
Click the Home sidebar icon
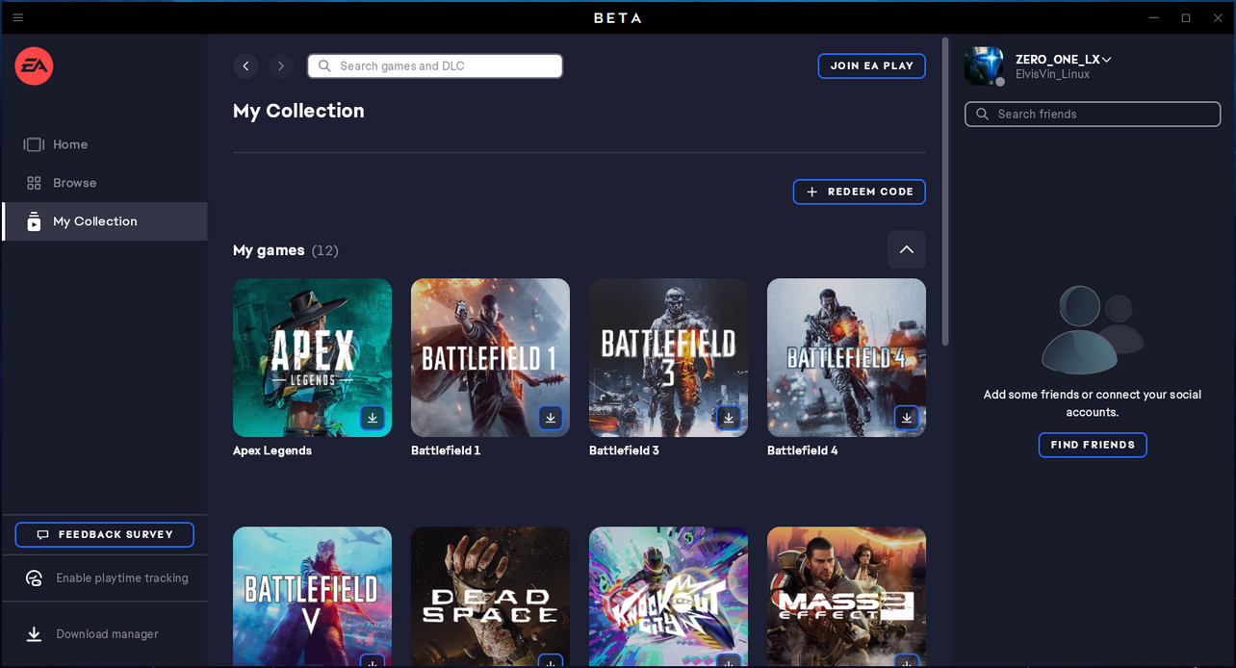click(34, 144)
